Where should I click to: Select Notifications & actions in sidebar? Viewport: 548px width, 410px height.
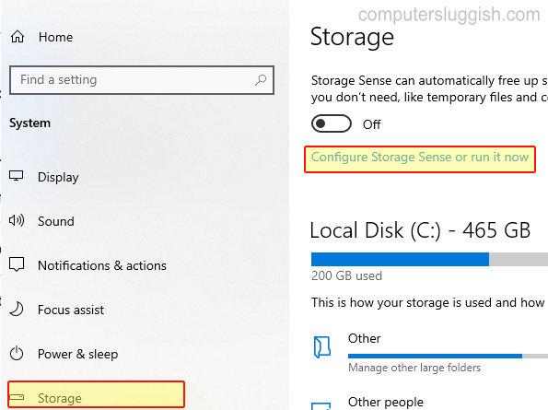point(102,265)
